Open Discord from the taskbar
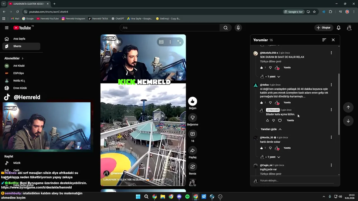This screenshot has width=358, height=201. coord(179,197)
